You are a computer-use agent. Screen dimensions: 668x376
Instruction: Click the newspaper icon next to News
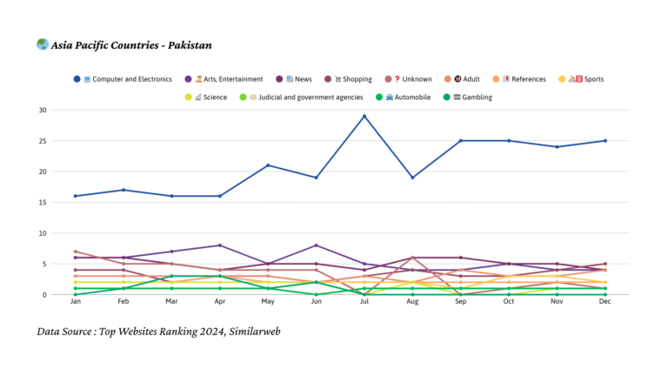coord(290,79)
